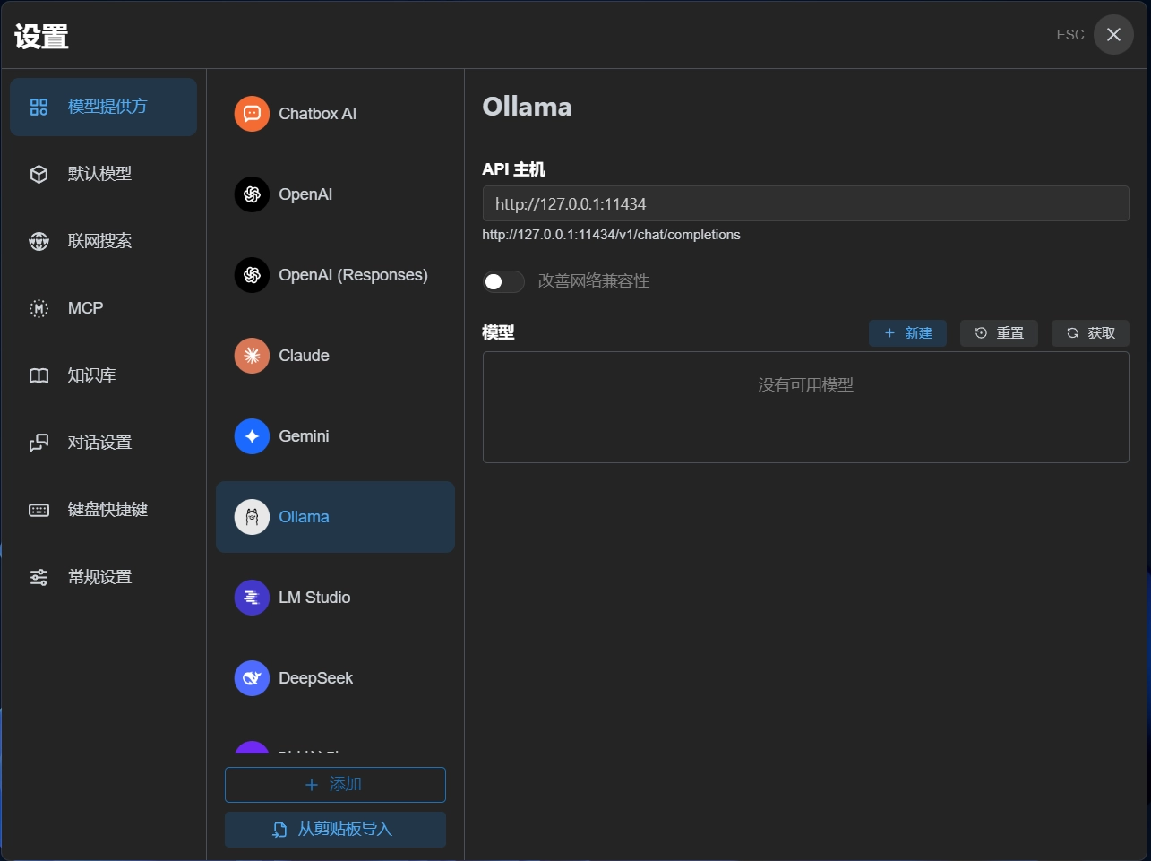Screen dimensions: 1151x861
Task: Select the Chatbox AI provider
Action: tap(335, 114)
